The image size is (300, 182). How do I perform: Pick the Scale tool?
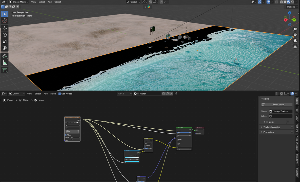[x=5, y=42]
